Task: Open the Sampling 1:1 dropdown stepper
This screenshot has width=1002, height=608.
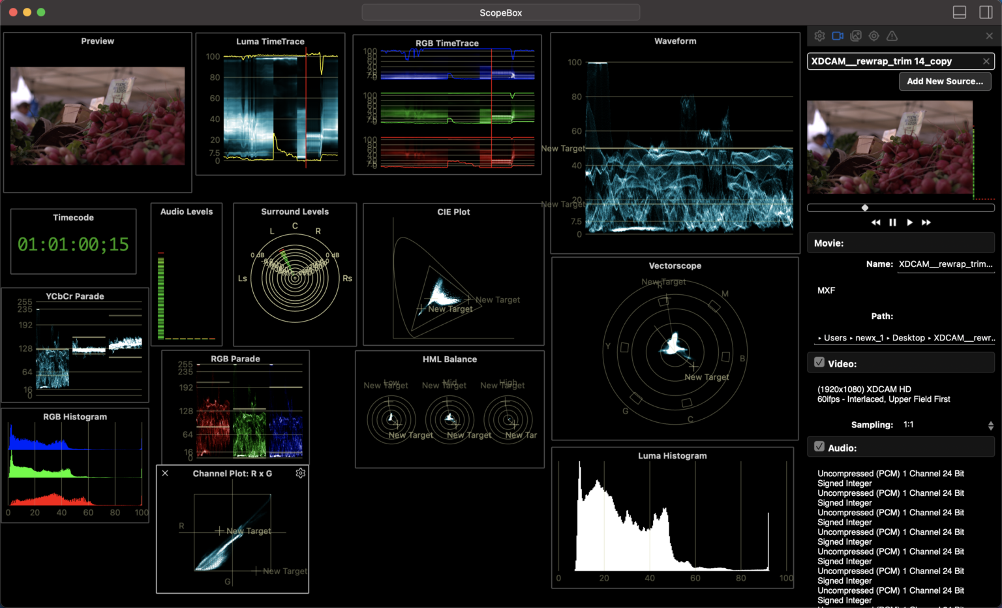Action: click(x=991, y=425)
